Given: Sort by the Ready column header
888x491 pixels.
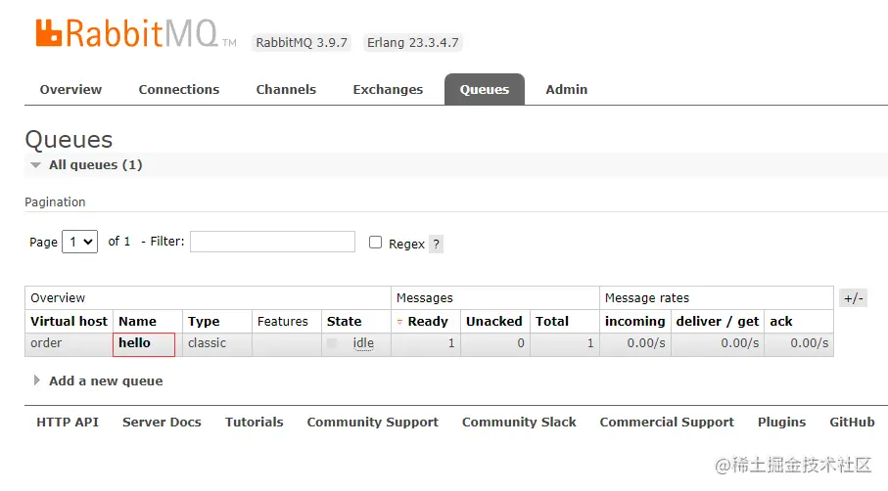Looking at the screenshot, I should [x=428, y=321].
